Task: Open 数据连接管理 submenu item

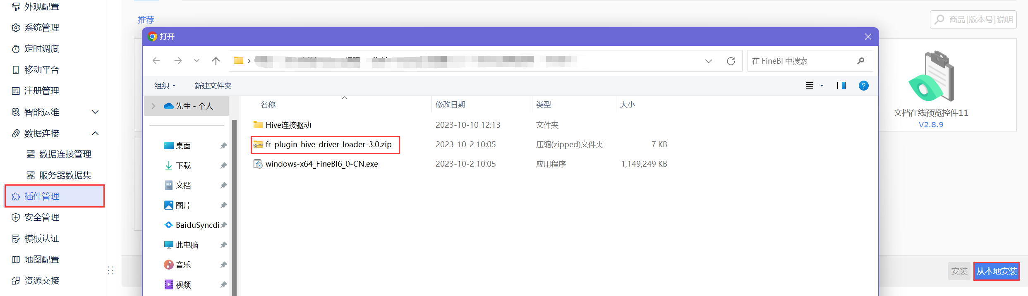Action: [x=65, y=154]
